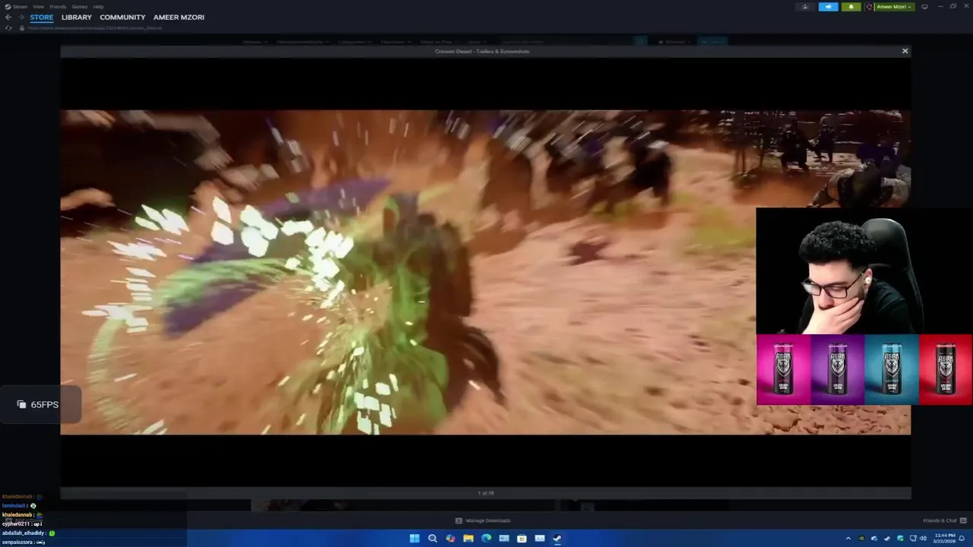Click chat message from abdallah_elhadidy
Screen dimensions: 973x547
click(29, 533)
